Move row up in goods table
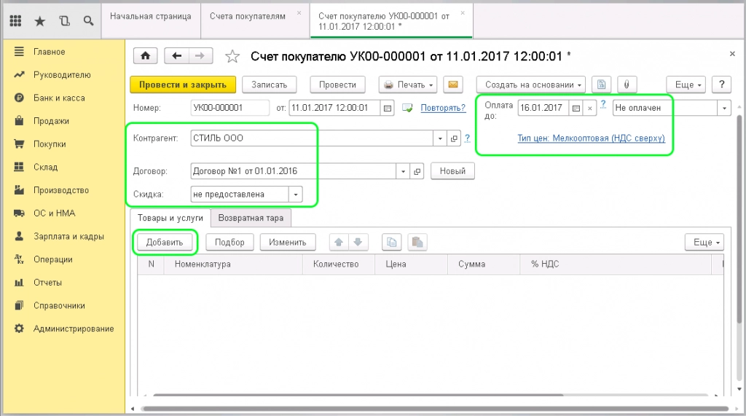 [339, 243]
